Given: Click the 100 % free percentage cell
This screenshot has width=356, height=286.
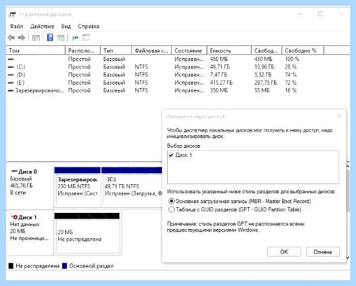Looking at the screenshot, I should [x=292, y=59].
